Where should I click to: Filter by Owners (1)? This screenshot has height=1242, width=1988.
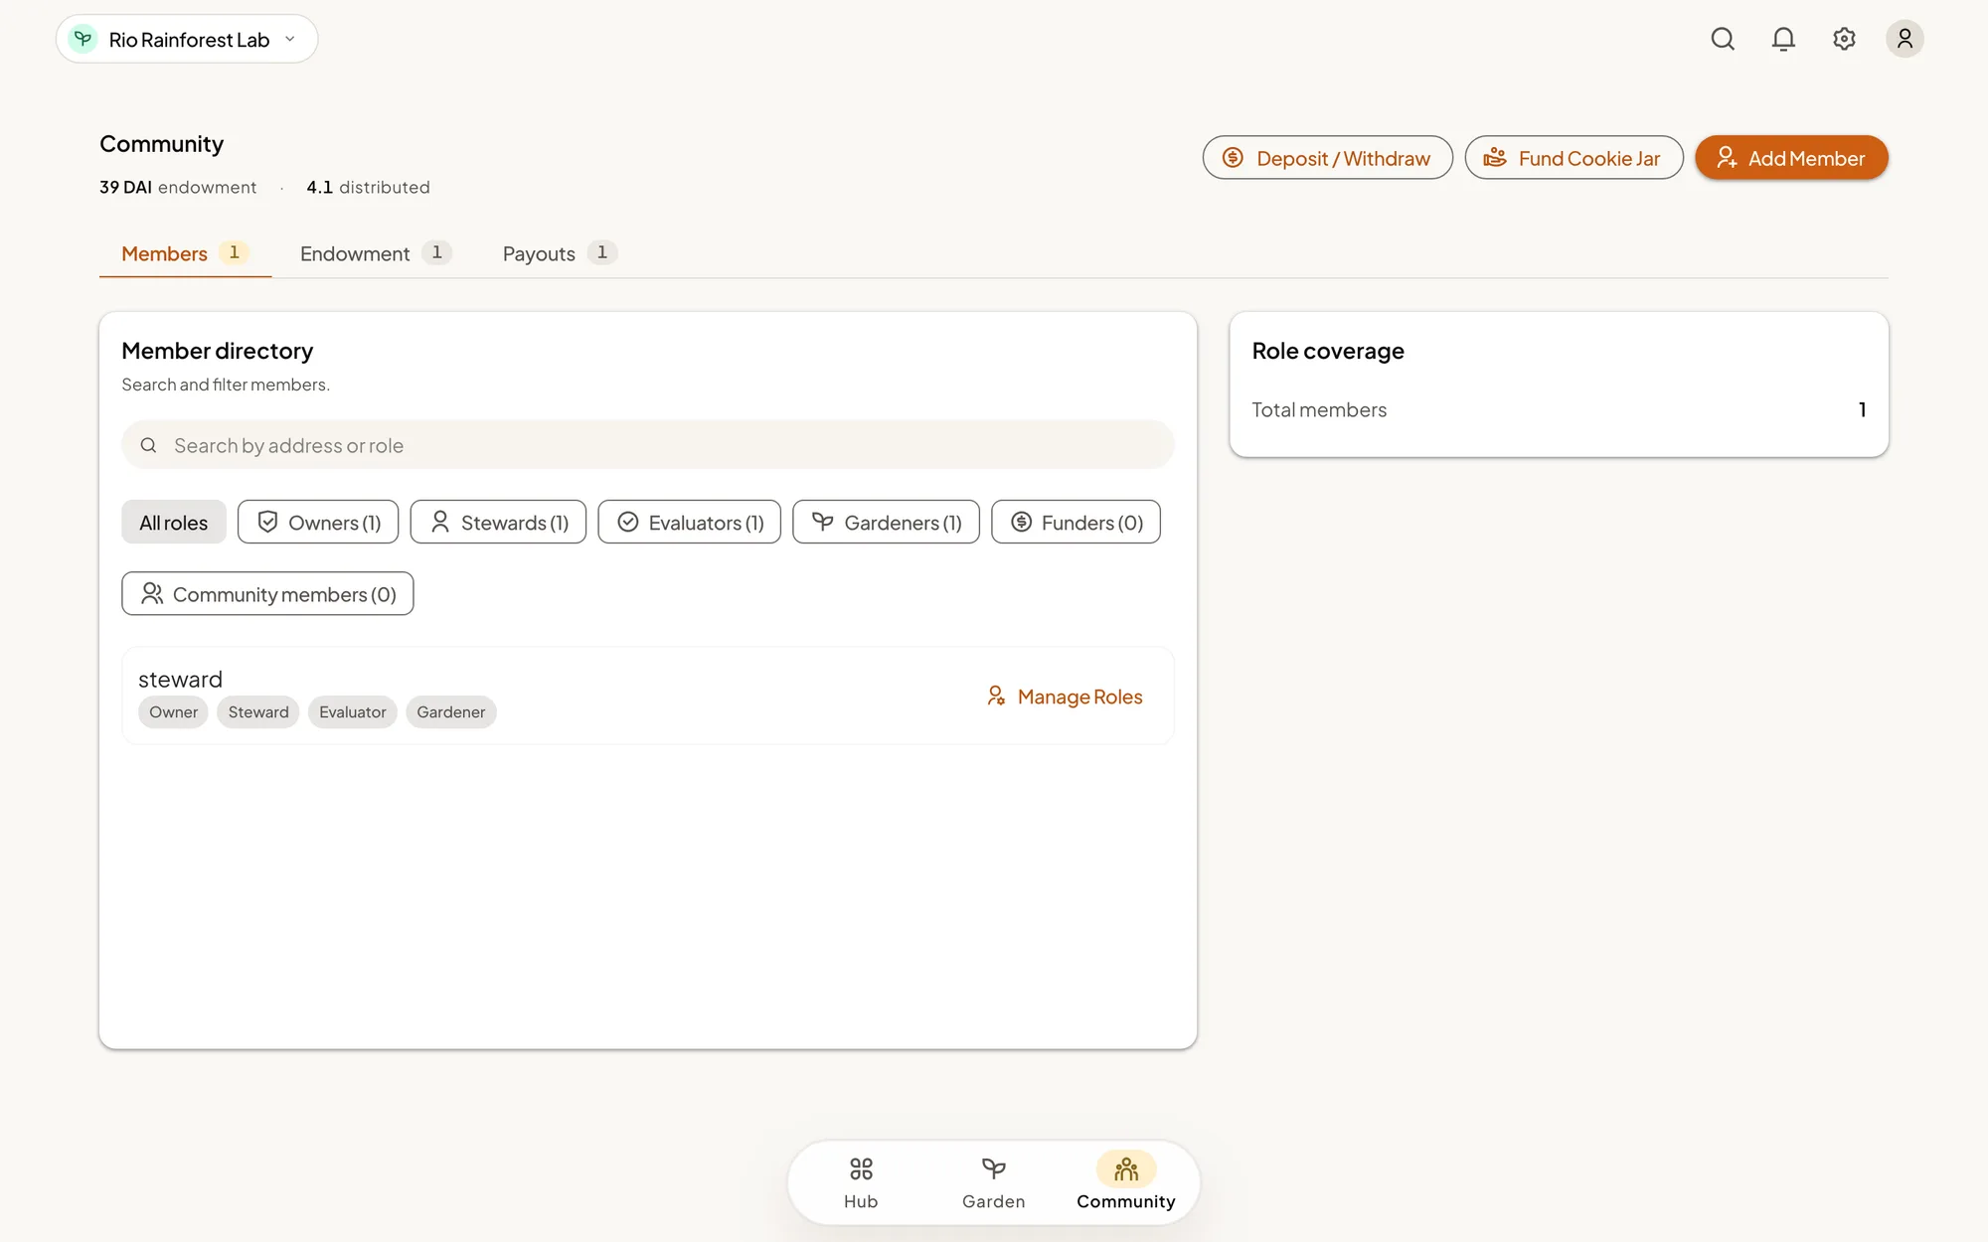(x=318, y=523)
